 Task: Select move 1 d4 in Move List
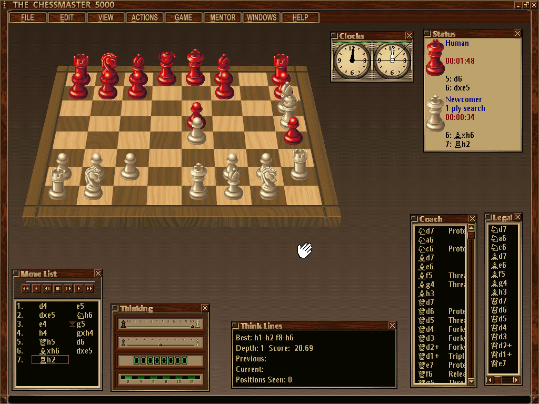[43, 306]
